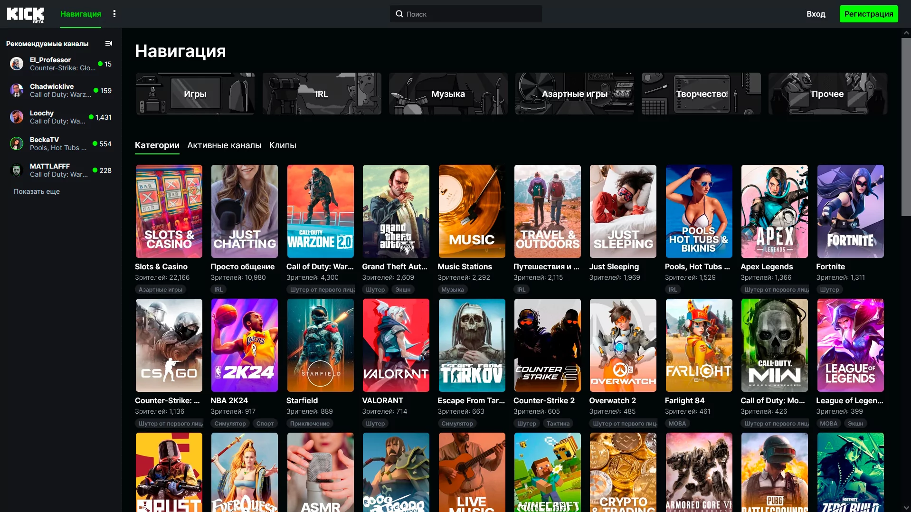Open the Творчество category banner
Screen dimensions: 911x512
coord(702,94)
